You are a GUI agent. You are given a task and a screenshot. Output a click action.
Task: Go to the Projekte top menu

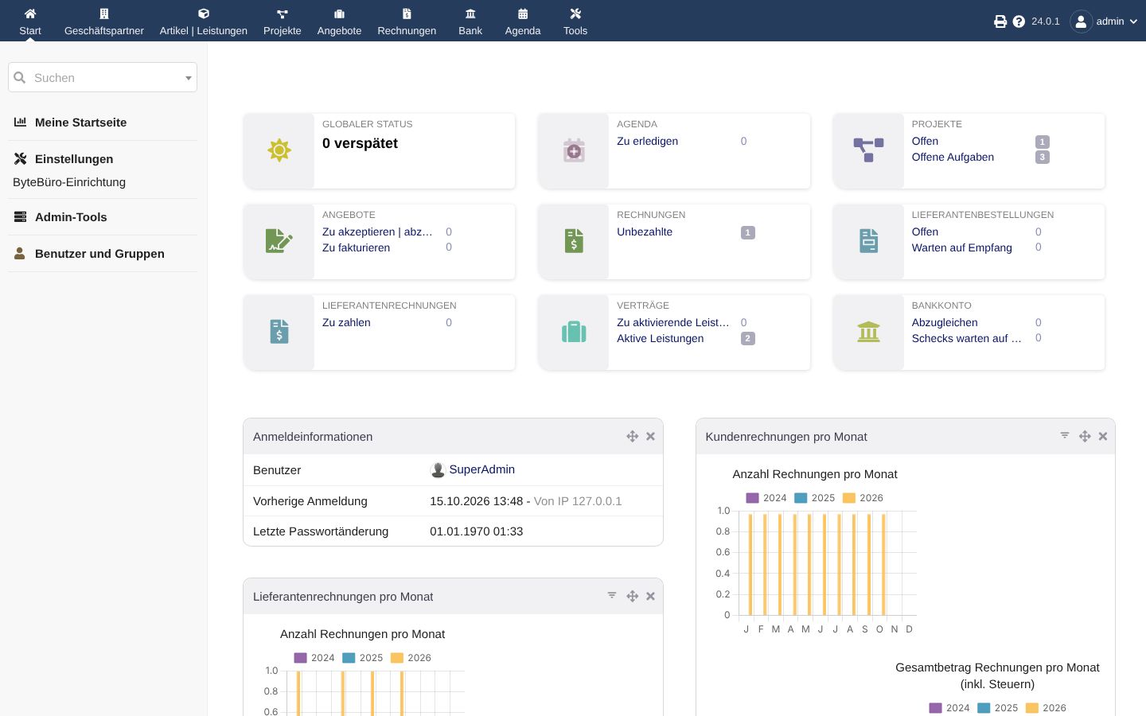pyautogui.click(x=283, y=21)
